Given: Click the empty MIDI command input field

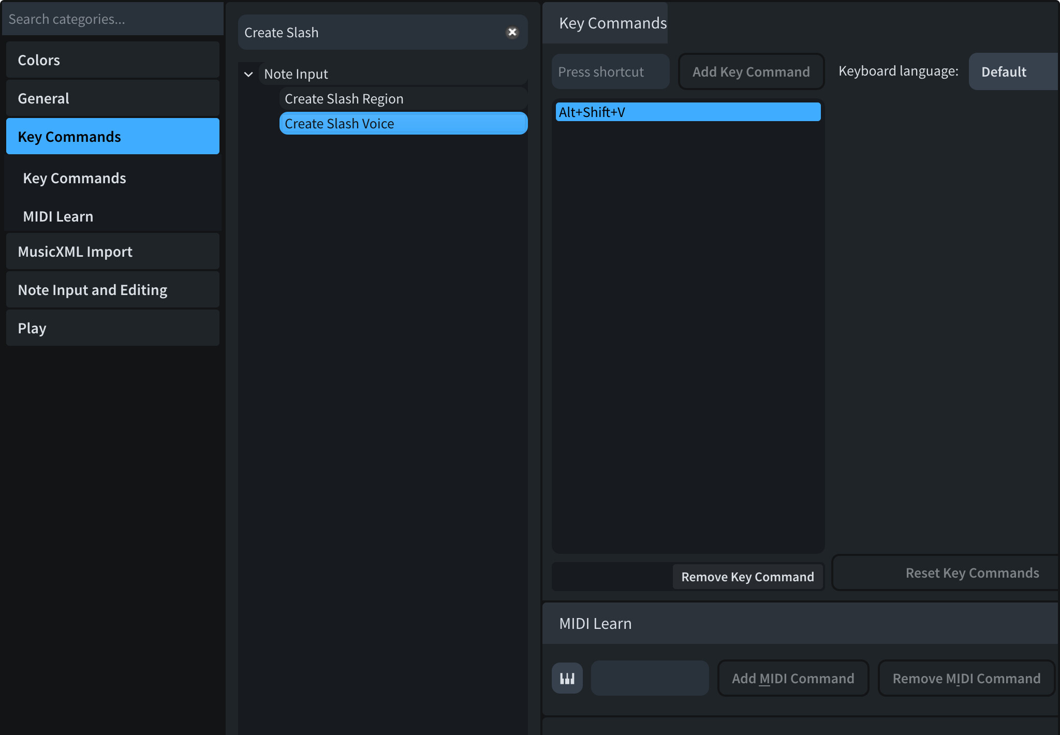Looking at the screenshot, I should 649,678.
